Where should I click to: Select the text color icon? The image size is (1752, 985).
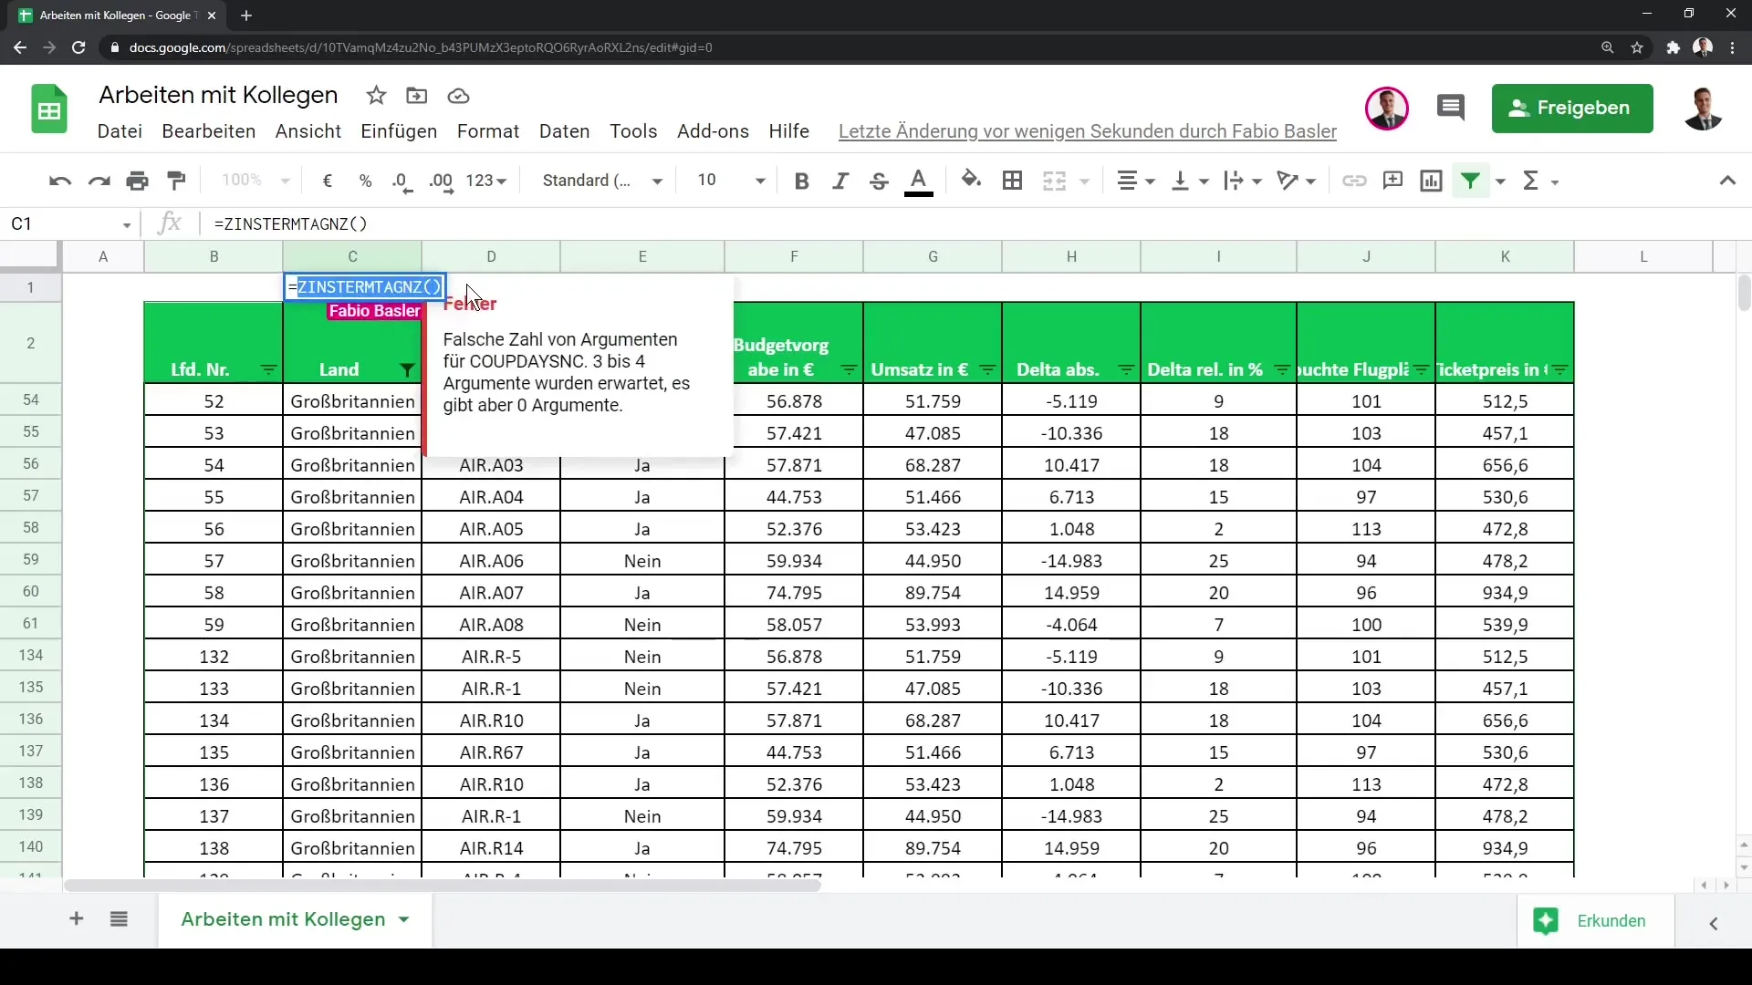pyautogui.click(x=918, y=181)
